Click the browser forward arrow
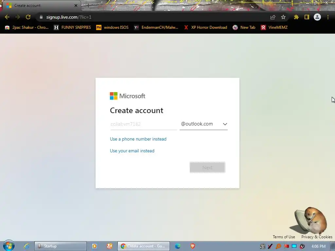This screenshot has height=251, width=335. tap(18, 17)
